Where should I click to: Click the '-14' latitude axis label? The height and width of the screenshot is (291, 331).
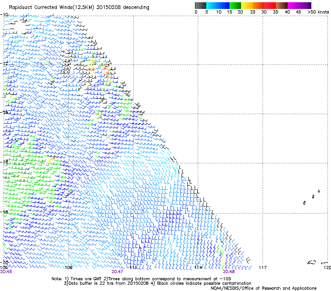[4, 112]
